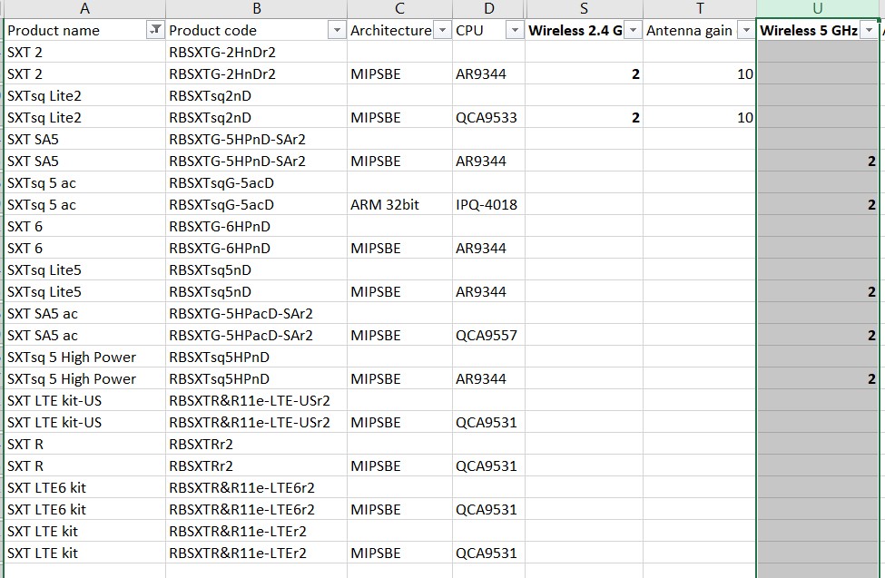Select Wireless 5 GHz value for IPQ-4018 row
Screen dimensions: 885x578
pyautogui.click(x=817, y=205)
